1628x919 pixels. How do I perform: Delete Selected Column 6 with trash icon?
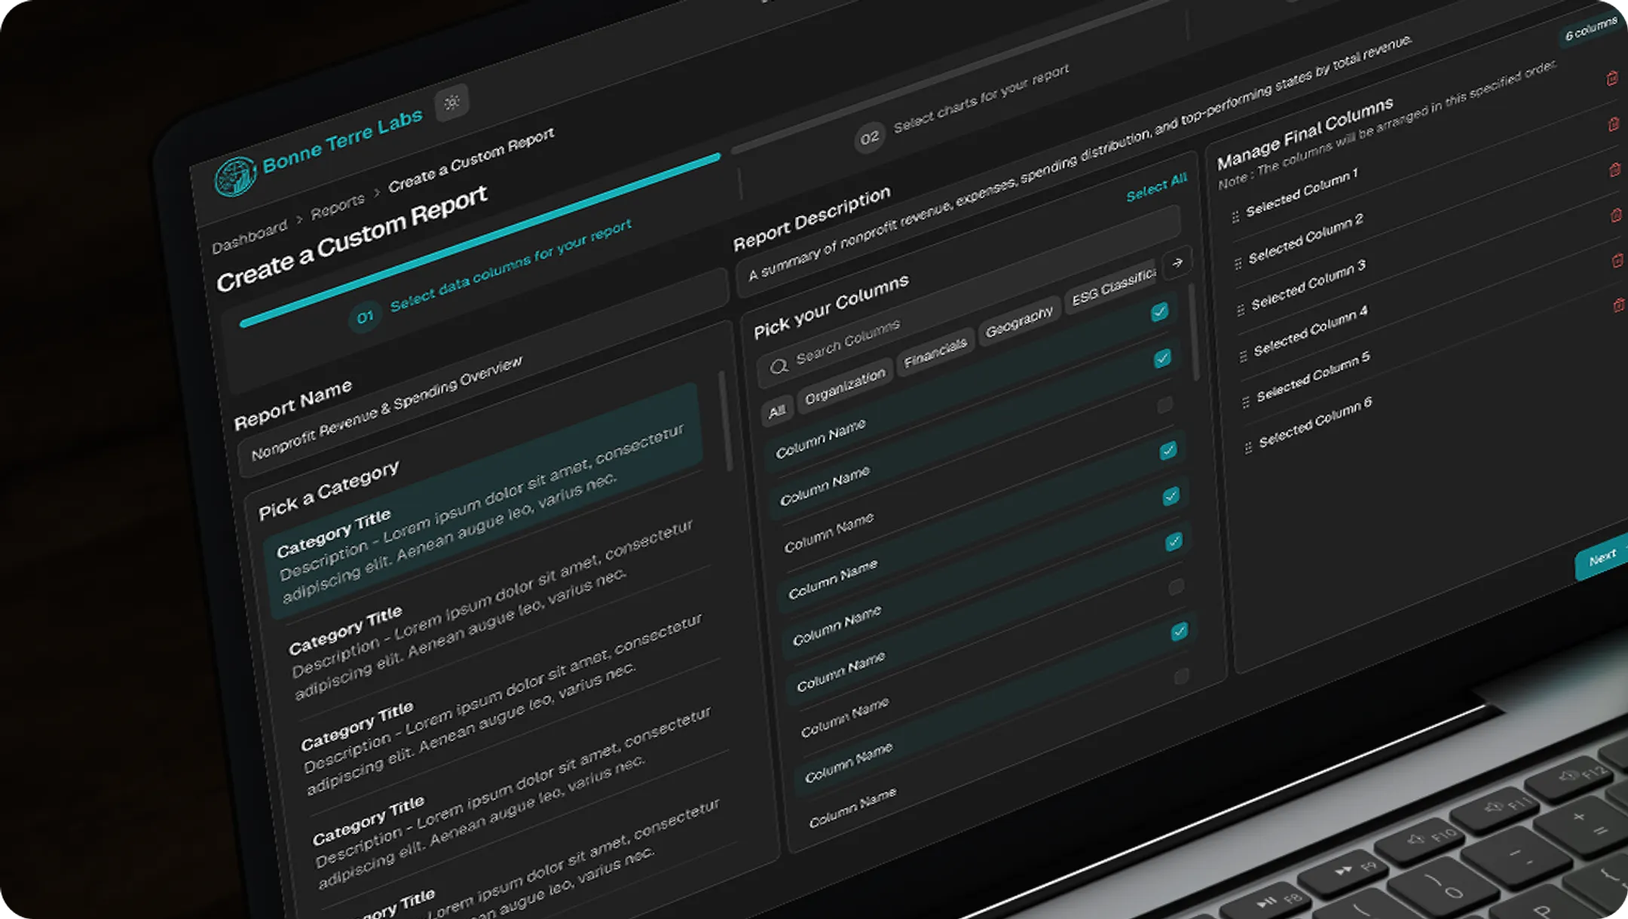(1619, 305)
